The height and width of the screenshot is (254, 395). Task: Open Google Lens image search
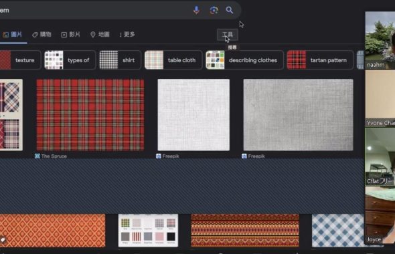tap(214, 10)
